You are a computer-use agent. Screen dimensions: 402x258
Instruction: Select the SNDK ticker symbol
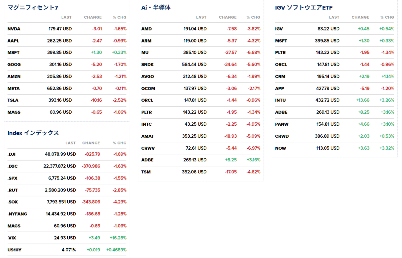(147, 64)
